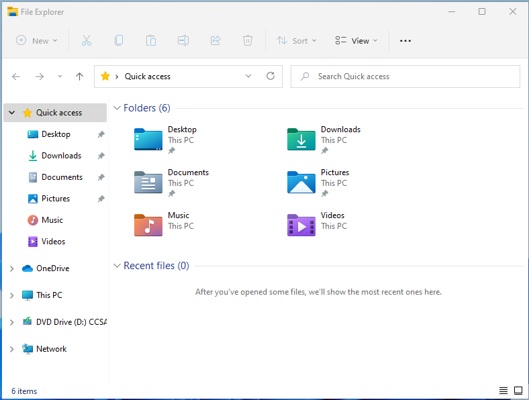529x400 pixels.
Task: Select OneDrive in the navigation pane
Action: coord(52,268)
